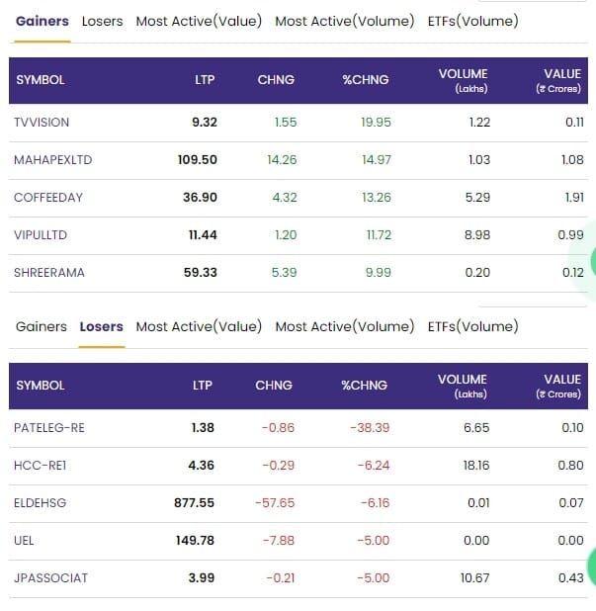The image size is (596, 611).
Task: Click LTP column header above TVVISION price
Action: 205,80
